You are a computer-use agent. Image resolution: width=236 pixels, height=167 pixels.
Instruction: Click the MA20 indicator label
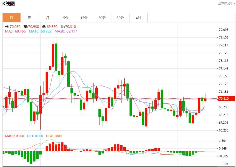(66, 31)
